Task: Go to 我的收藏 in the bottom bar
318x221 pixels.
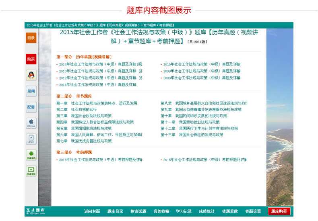Action: (161, 211)
